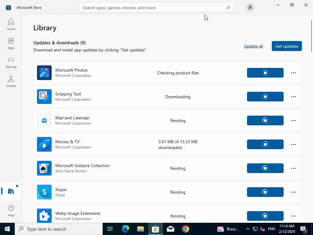Open the news widget on taskbar
The image size is (313, 235).
(227, 229)
